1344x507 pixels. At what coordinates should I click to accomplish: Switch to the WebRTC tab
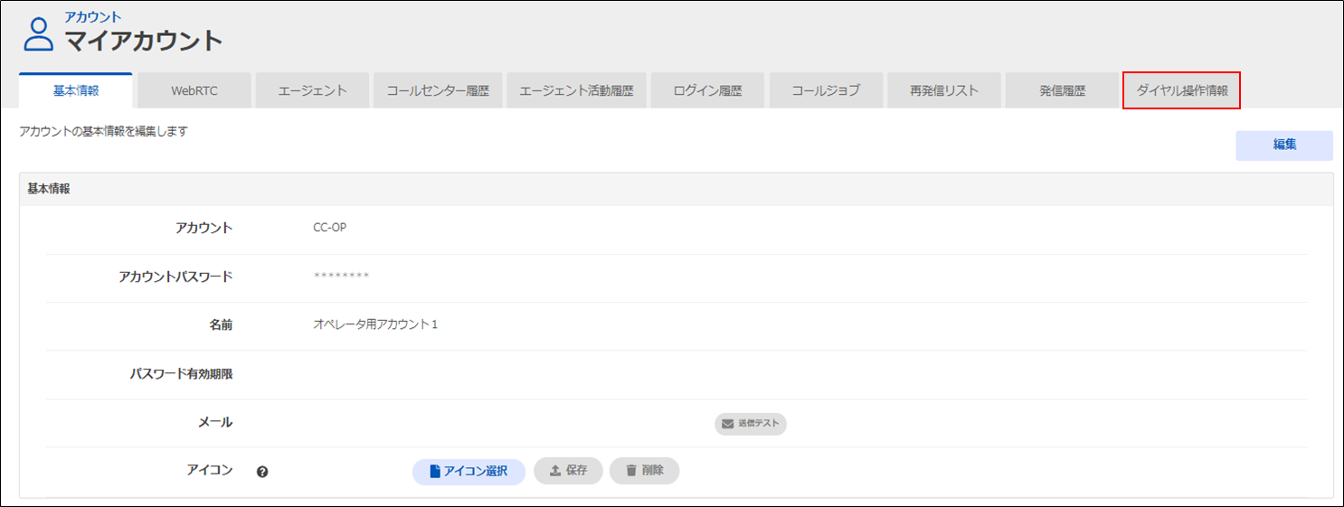click(194, 91)
